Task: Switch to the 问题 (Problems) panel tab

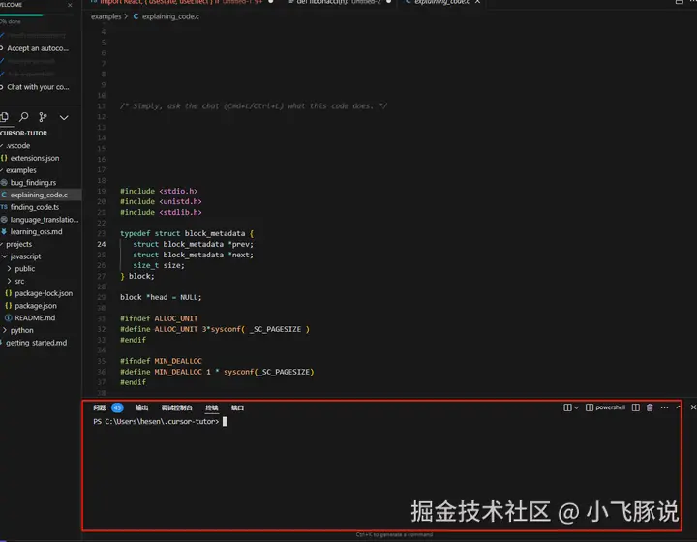Action: pos(100,407)
